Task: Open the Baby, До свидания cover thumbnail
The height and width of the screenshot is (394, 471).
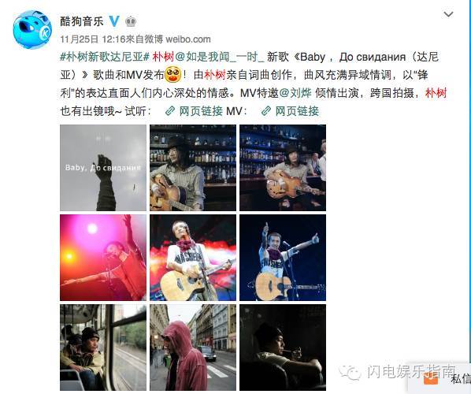Action: [x=103, y=168]
